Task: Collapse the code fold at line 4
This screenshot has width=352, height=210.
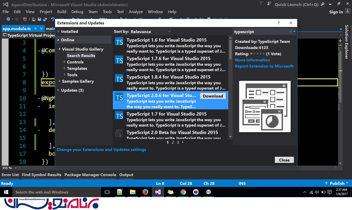Action: click(x=39, y=51)
